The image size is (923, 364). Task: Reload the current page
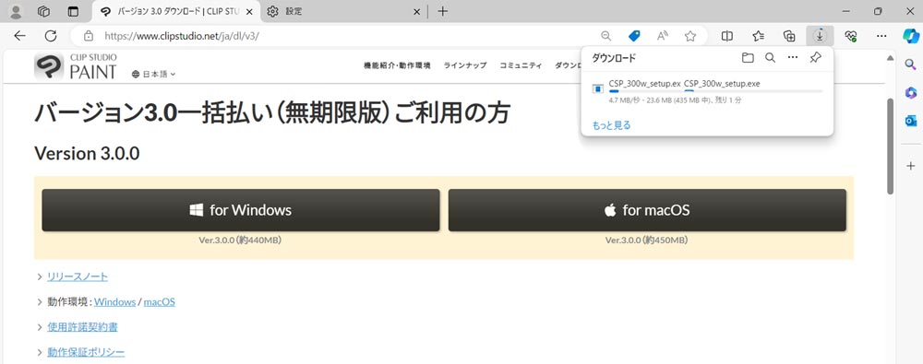coord(51,36)
